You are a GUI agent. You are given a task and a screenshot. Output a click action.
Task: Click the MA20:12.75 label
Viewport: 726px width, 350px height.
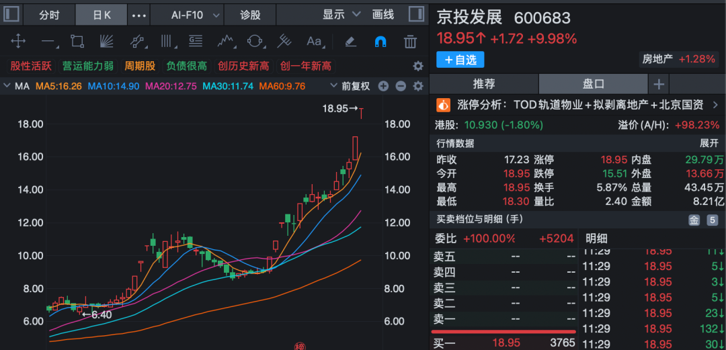(x=171, y=86)
